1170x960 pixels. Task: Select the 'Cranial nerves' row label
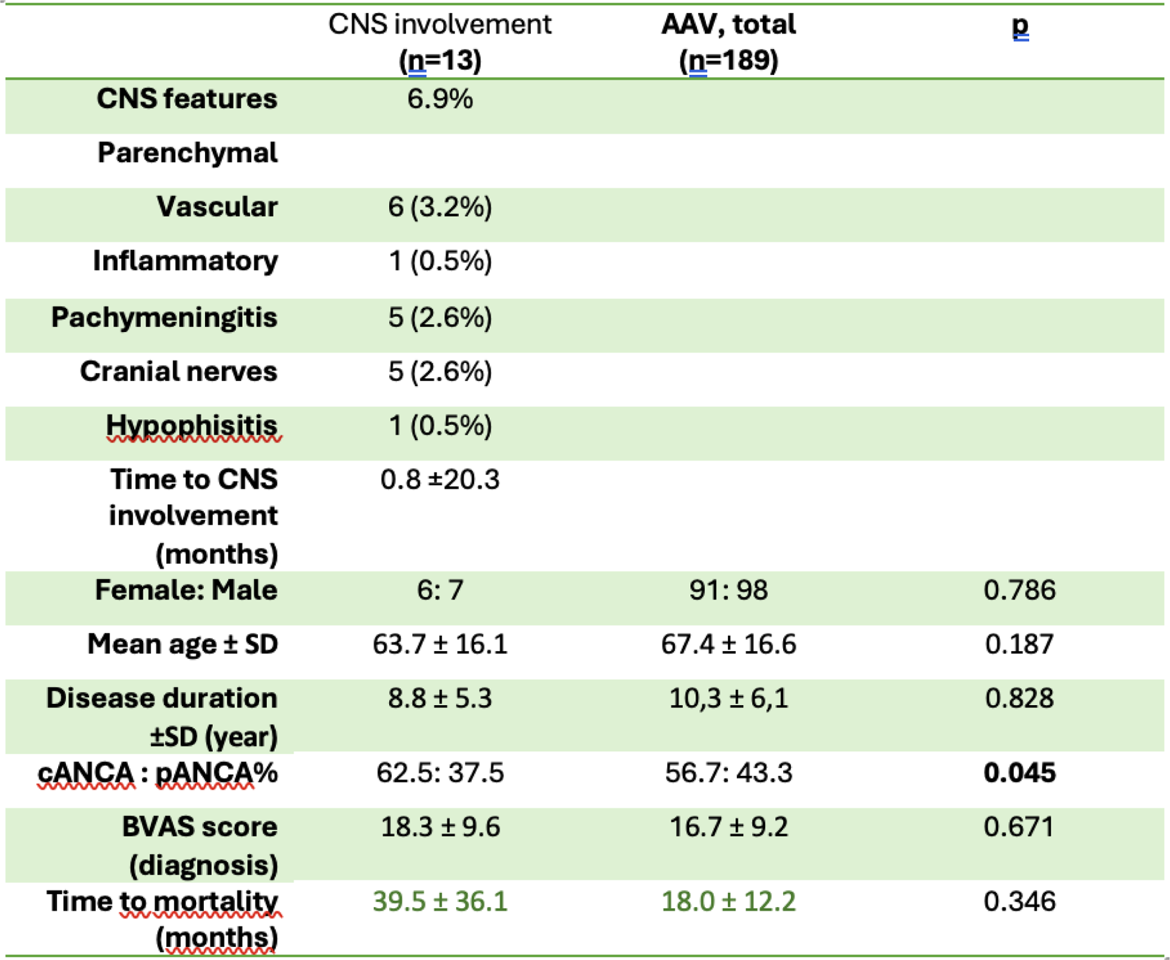(x=178, y=371)
